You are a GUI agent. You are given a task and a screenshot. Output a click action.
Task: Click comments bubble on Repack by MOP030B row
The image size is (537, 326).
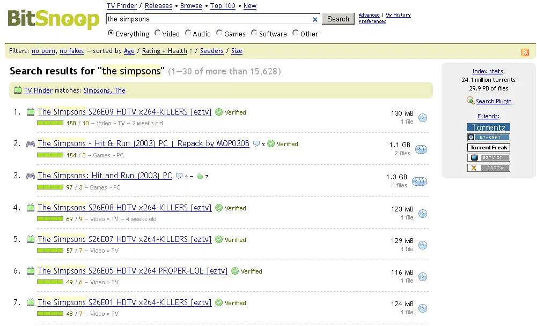[x=256, y=143]
